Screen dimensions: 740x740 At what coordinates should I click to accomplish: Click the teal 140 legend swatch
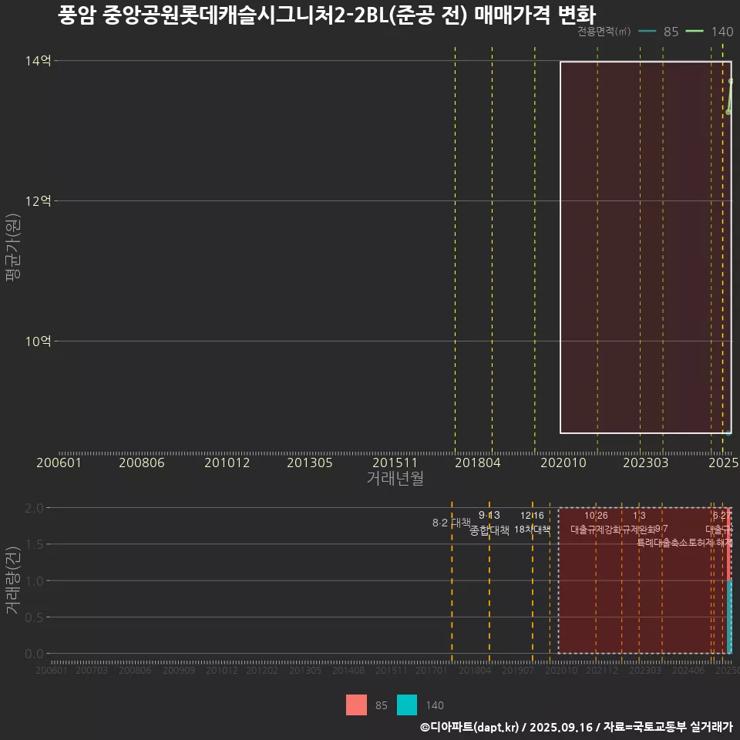coord(407,705)
